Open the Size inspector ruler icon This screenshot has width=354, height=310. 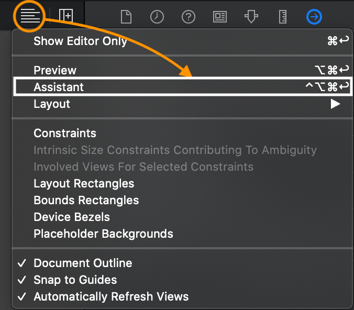pos(283,17)
